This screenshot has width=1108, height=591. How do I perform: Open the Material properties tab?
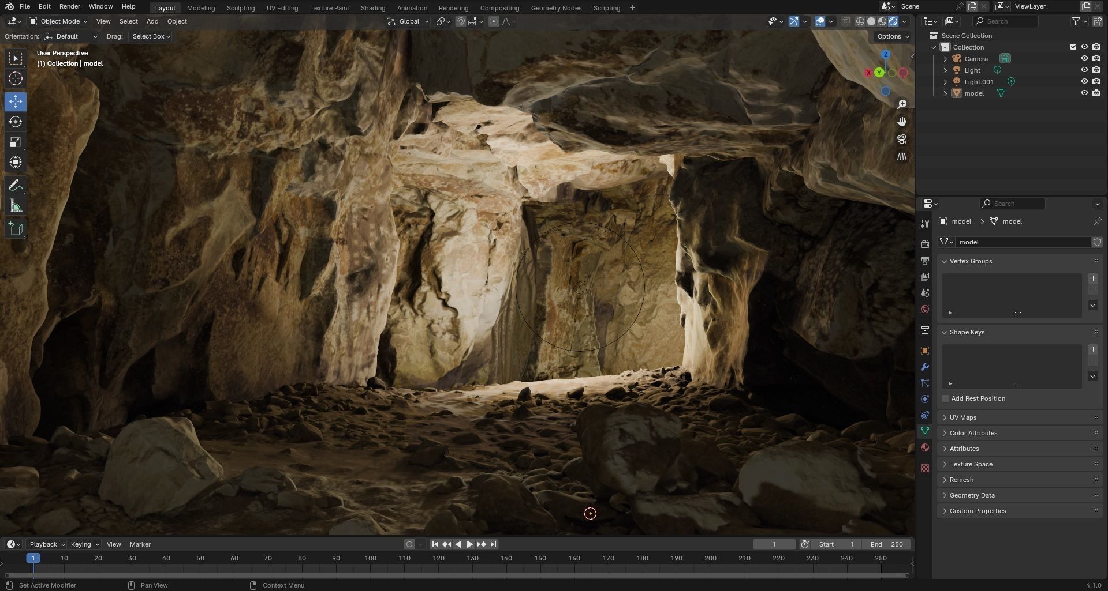click(925, 447)
